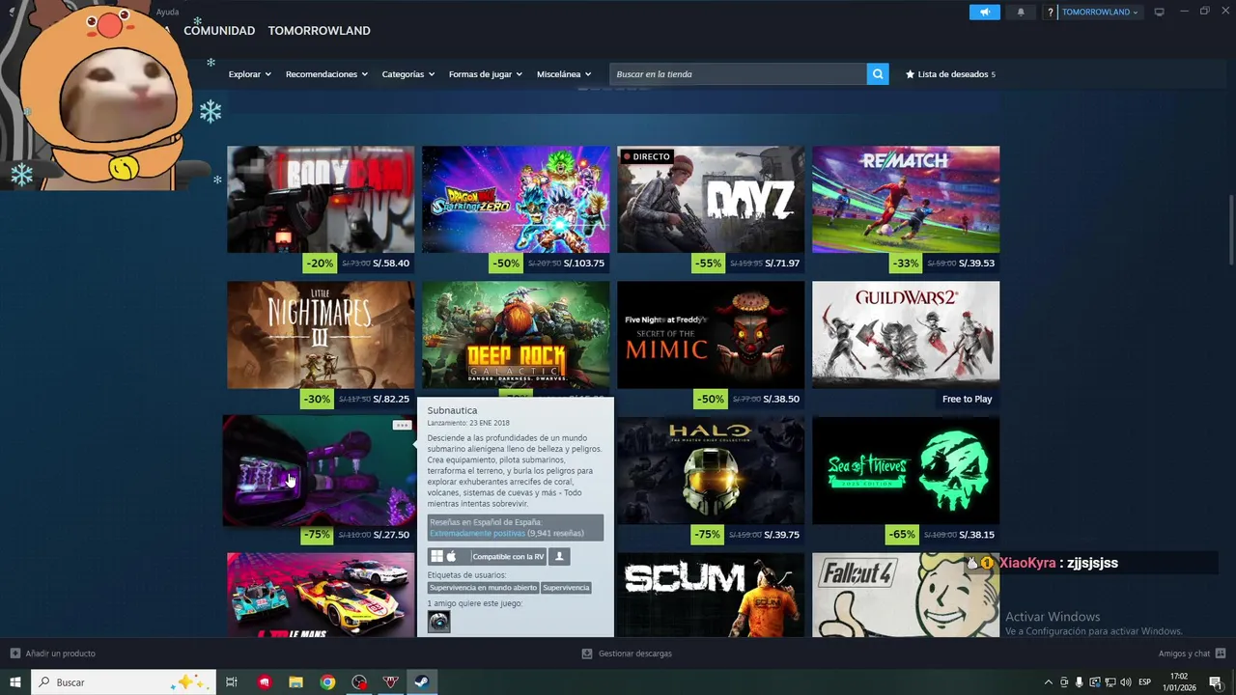This screenshot has height=695, width=1236.
Task: Click the Steam icon in the taskbar
Action: [422, 682]
